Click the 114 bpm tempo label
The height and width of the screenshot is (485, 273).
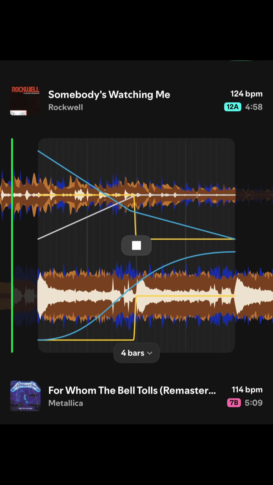(x=247, y=390)
